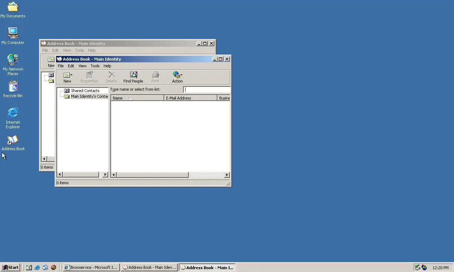Open Find People from the toolbar
The width and height of the screenshot is (454, 272).
[x=133, y=77]
